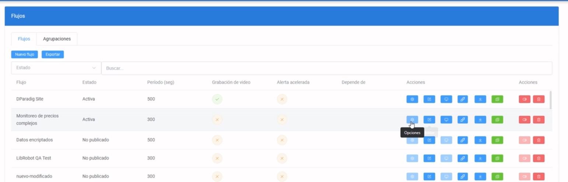The image size is (568, 182).
Task: Open monitor view for Datos encriptados
Action: (x=446, y=140)
